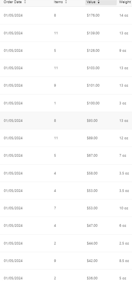Click the $58.00 order row

[66, 173]
